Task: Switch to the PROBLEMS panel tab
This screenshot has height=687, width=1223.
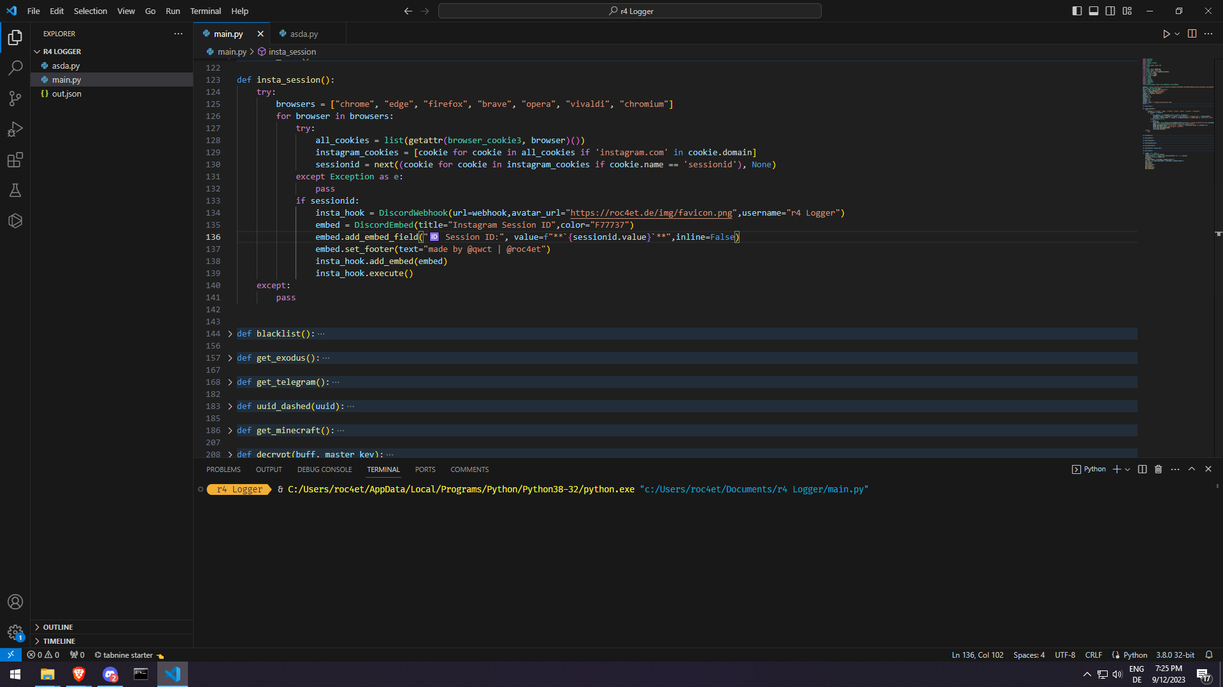Action: [223, 469]
